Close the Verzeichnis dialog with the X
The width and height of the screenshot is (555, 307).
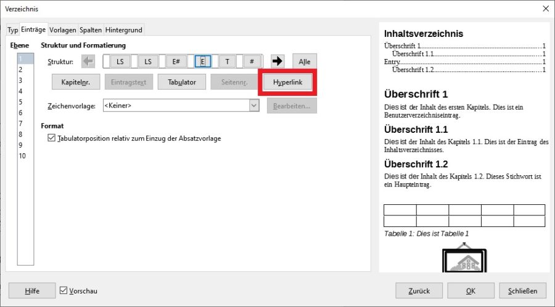click(x=546, y=9)
